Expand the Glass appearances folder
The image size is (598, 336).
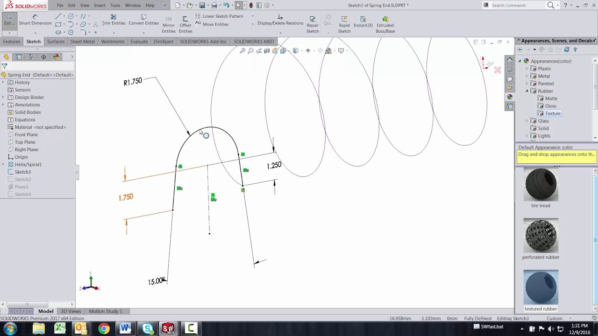click(527, 121)
